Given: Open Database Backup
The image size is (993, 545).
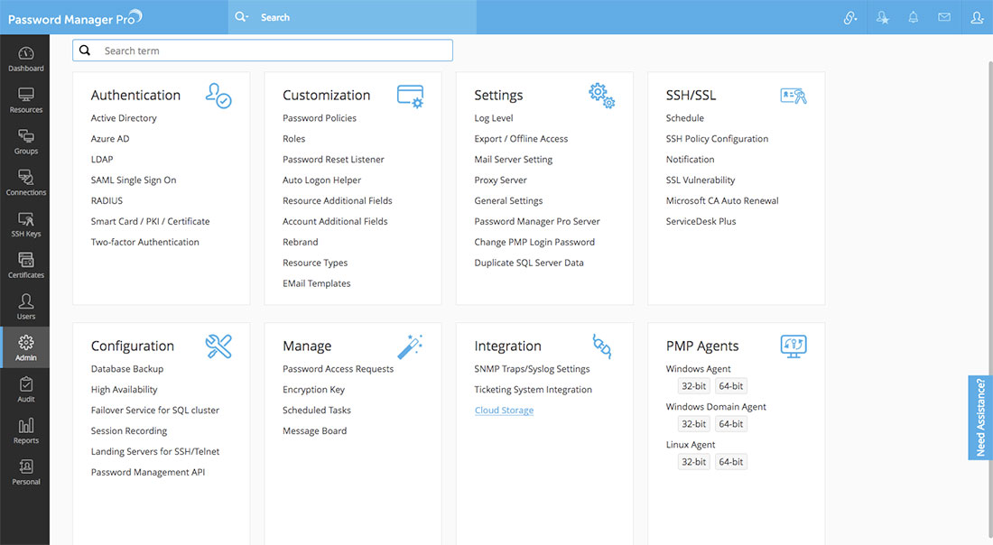Looking at the screenshot, I should pyautogui.click(x=127, y=369).
